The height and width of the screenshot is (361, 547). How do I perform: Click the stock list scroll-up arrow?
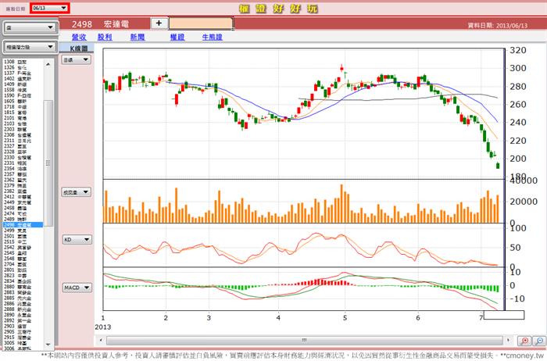click(48, 64)
